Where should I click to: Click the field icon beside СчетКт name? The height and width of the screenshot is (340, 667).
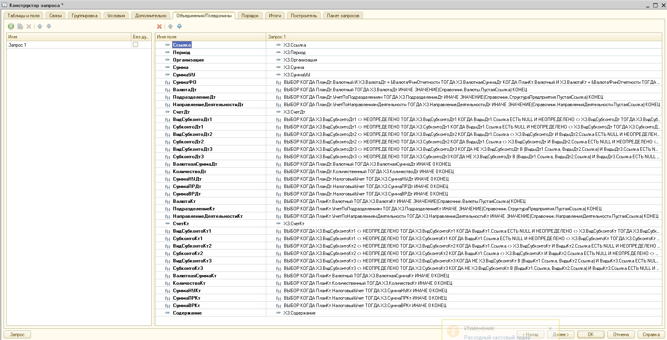pos(167,224)
